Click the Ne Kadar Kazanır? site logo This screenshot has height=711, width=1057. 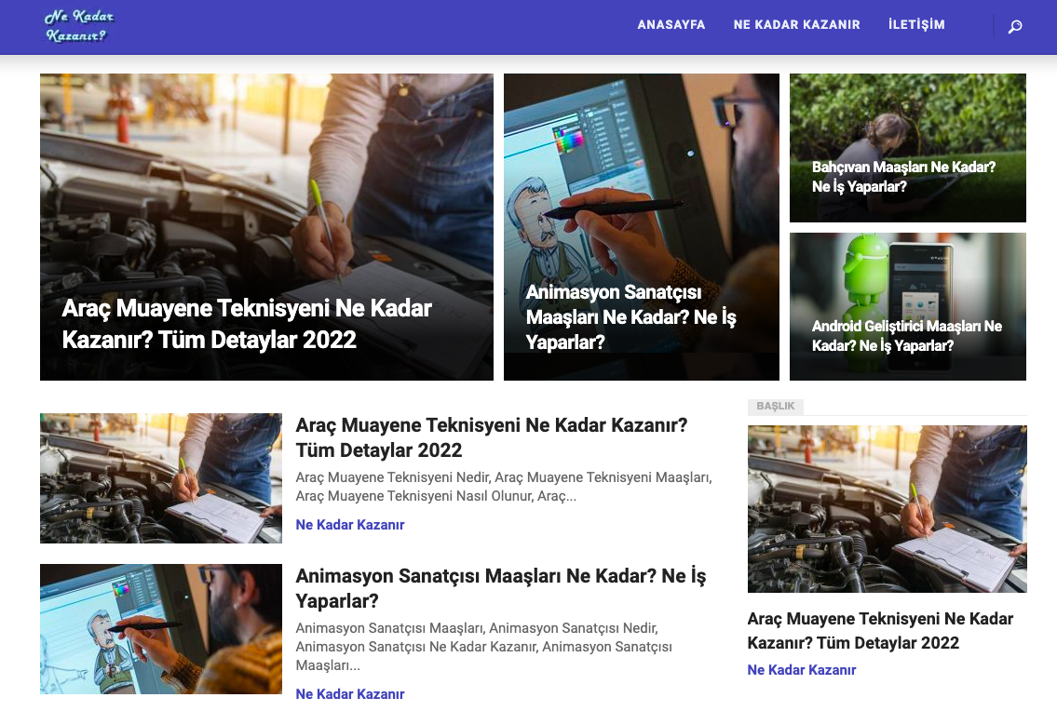pyautogui.click(x=79, y=26)
